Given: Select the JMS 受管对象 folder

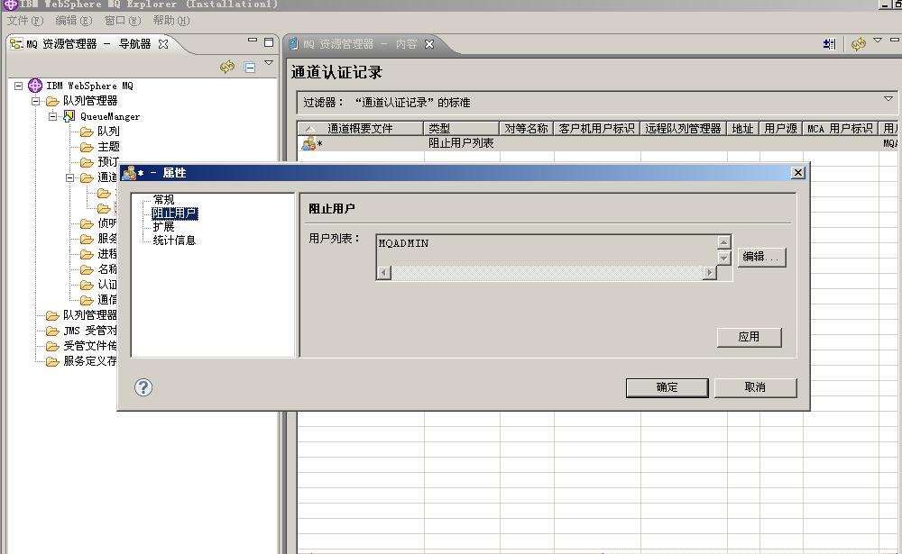Looking at the screenshot, I should click(x=81, y=331).
